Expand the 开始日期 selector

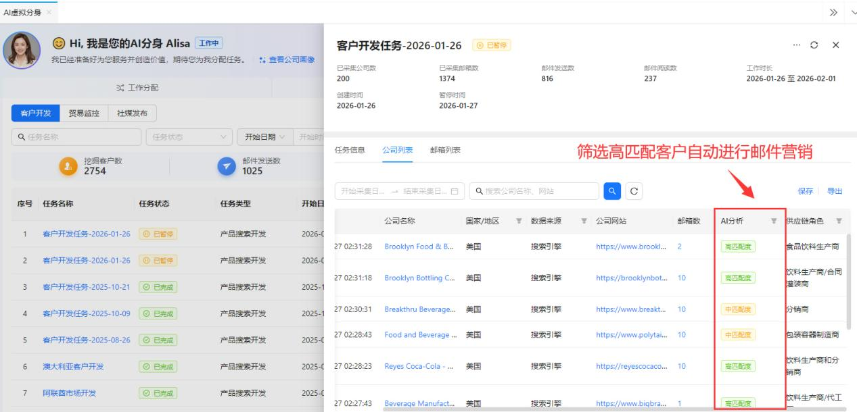pyautogui.click(x=264, y=138)
